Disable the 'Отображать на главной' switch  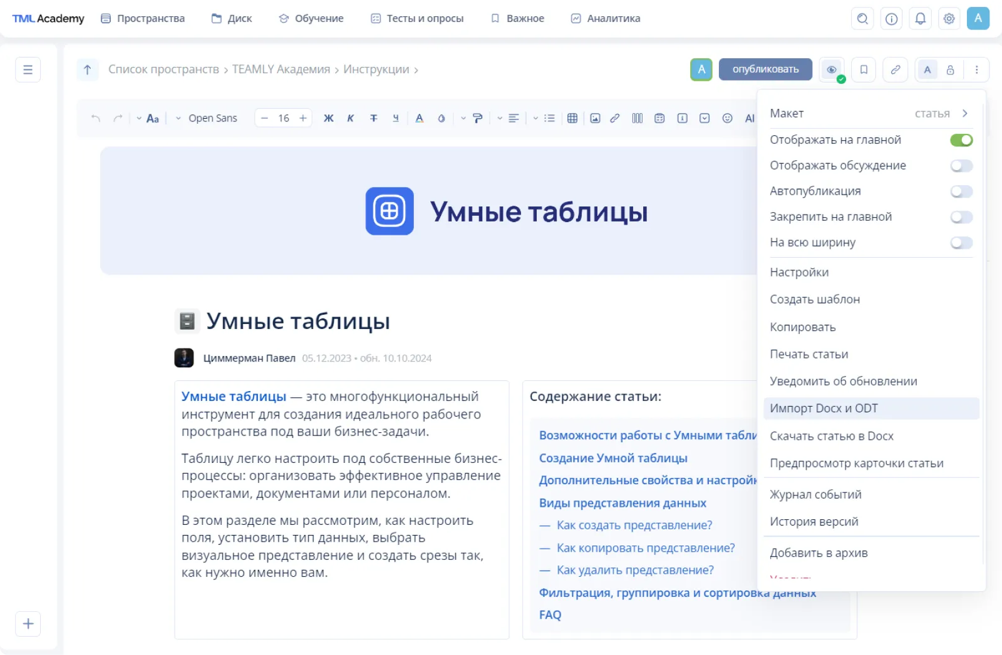pos(961,140)
